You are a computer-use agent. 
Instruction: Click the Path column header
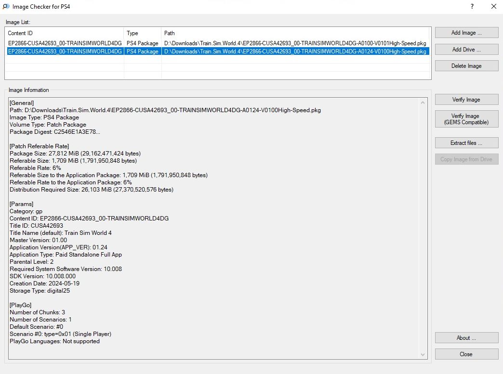[x=295, y=33]
